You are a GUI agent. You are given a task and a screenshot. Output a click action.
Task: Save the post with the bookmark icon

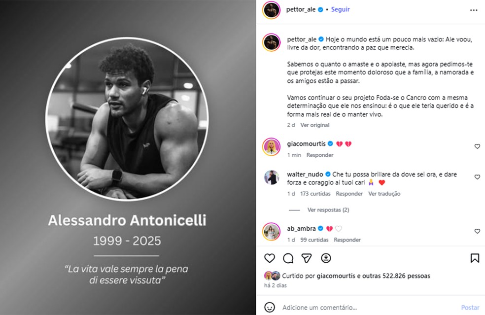click(474, 258)
